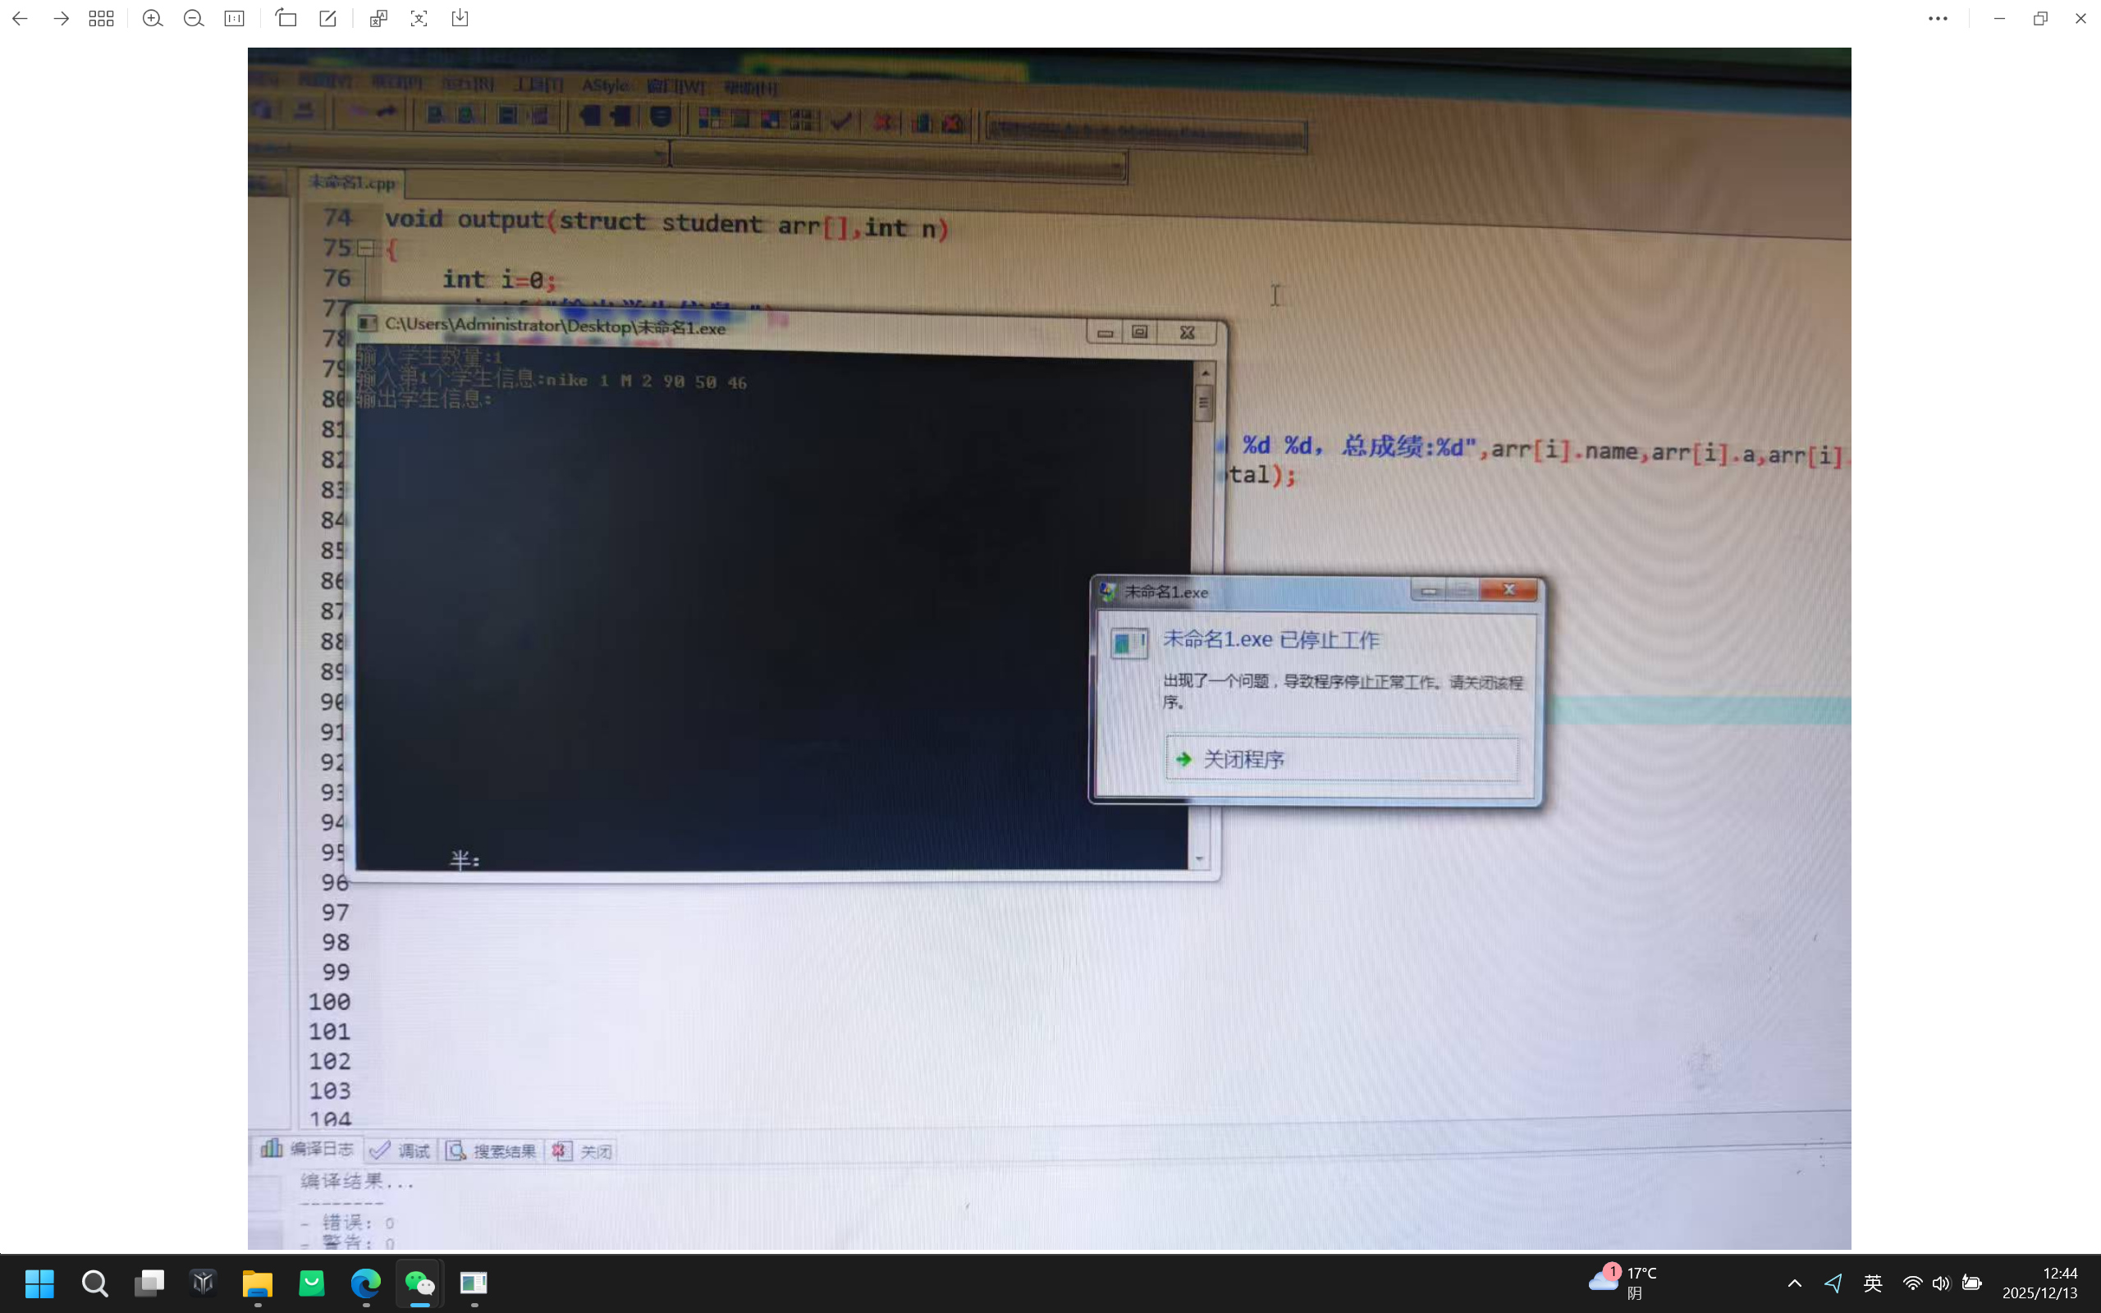Screen dimensions: 2101x1313
Task: Save the image with download icon
Action: (460, 18)
